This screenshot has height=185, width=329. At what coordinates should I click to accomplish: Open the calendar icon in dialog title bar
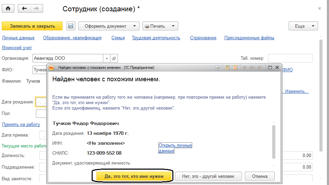[x=235, y=68]
